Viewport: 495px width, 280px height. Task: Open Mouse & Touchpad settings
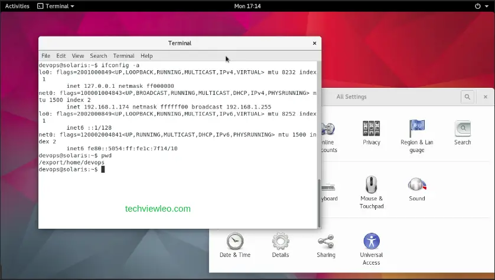(371, 192)
